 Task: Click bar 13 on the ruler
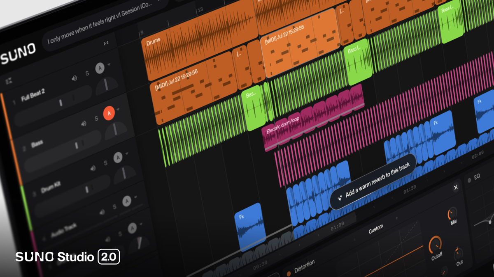[200, 9]
